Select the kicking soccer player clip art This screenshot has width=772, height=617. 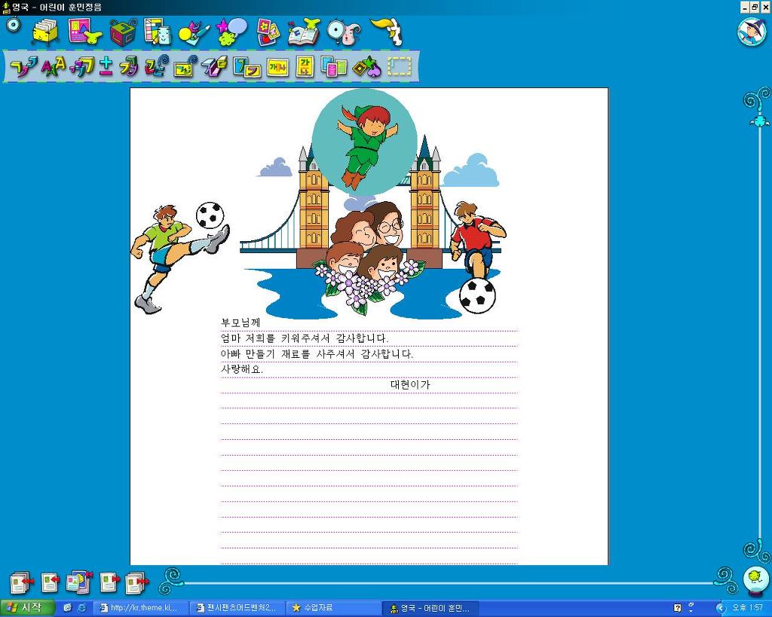[180, 258]
